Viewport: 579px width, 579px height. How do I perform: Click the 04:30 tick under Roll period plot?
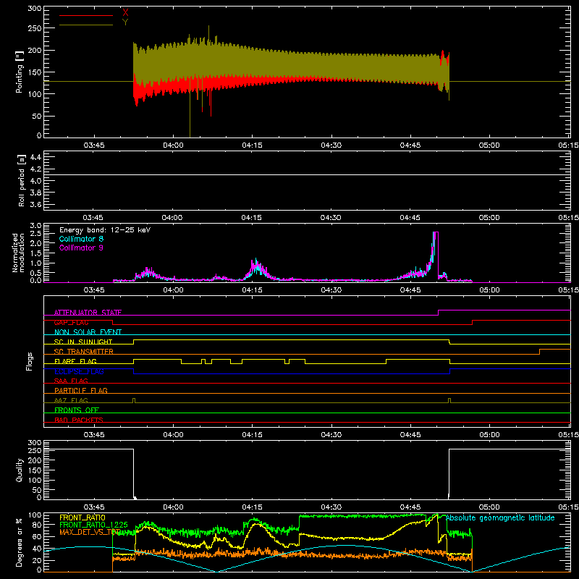pos(331,218)
